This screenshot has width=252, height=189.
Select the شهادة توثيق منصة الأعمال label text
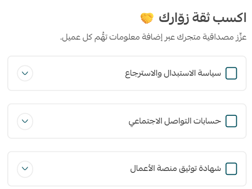click(x=176, y=168)
